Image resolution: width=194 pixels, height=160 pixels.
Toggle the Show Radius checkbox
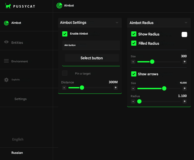pos(134,34)
